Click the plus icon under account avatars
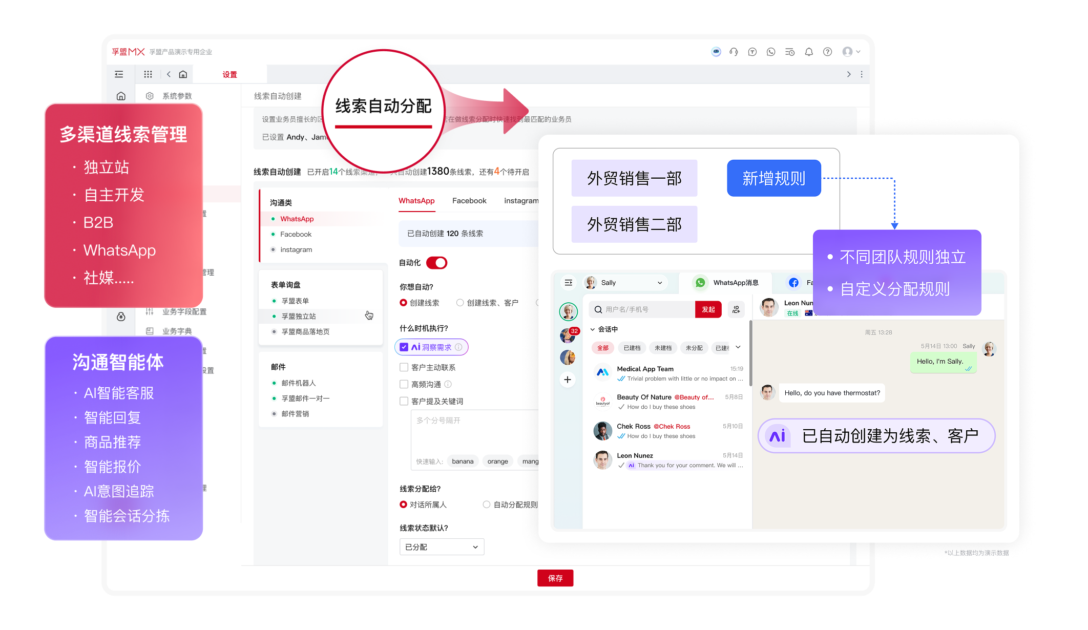1088x630 pixels. (x=568, y=380)
